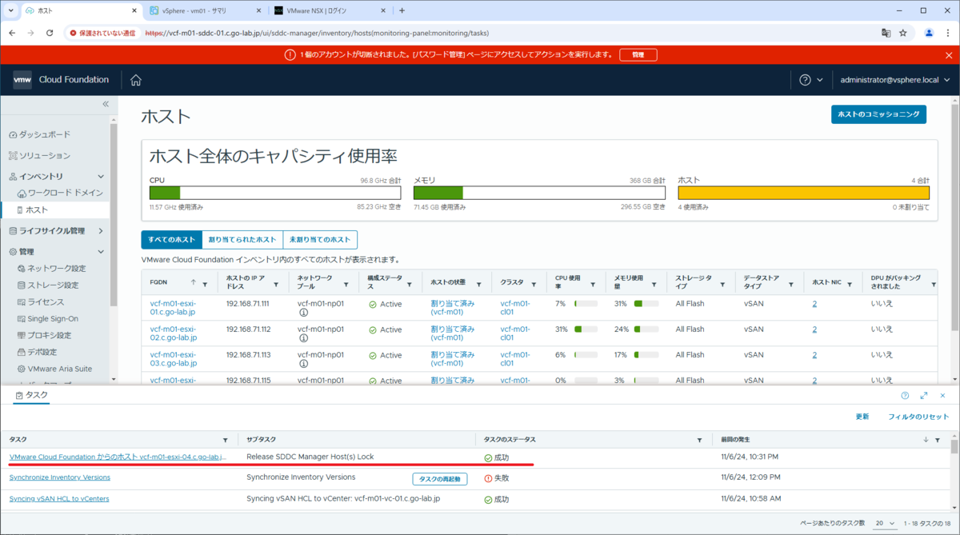Click ホストのコミッショニング button

point(878,114)
